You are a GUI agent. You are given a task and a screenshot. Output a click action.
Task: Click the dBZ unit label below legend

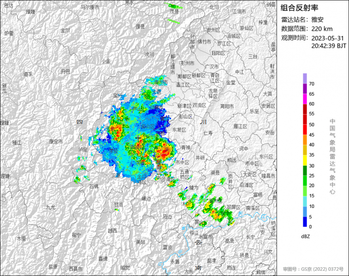[x=305, y=236]
